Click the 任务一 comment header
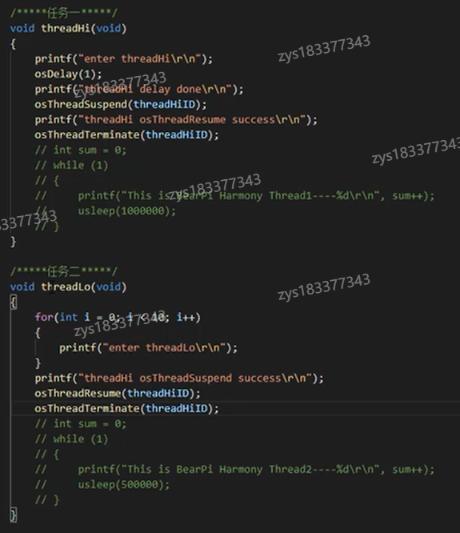The image size is (460, 533). pyautogui.click(x=63, y=13)
